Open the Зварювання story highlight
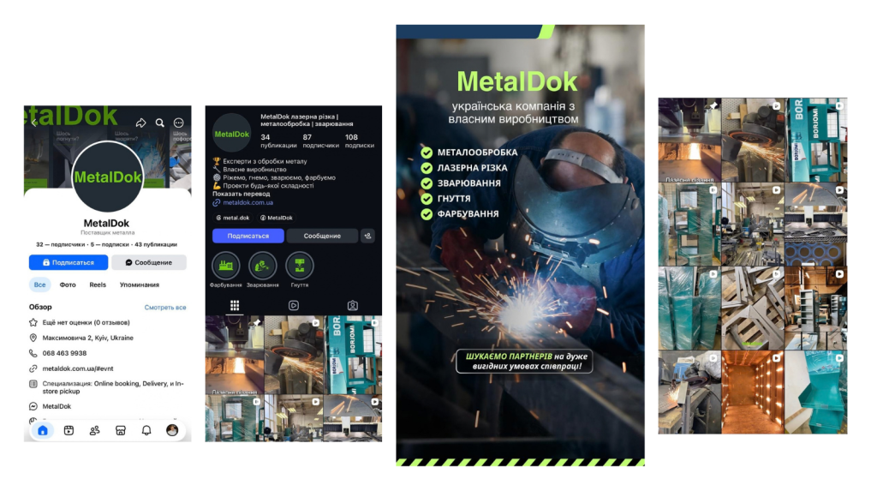The width and height of the screenshot is (877, 491). pyautogui.click(x=262, y=266)
